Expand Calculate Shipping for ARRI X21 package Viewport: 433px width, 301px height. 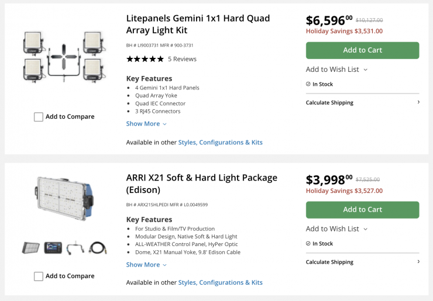[362, 262]
